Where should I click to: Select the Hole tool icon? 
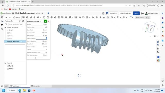click(x=62, y=17)
